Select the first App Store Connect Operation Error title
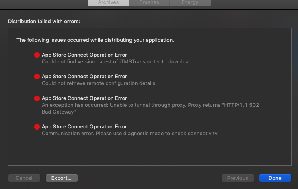This screenshot has height=189, width=298. coord(84,55)
